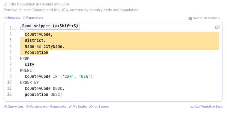This screenshot has height=116, width=227.
Task: Click the query description text
Action: click(71, 10)
